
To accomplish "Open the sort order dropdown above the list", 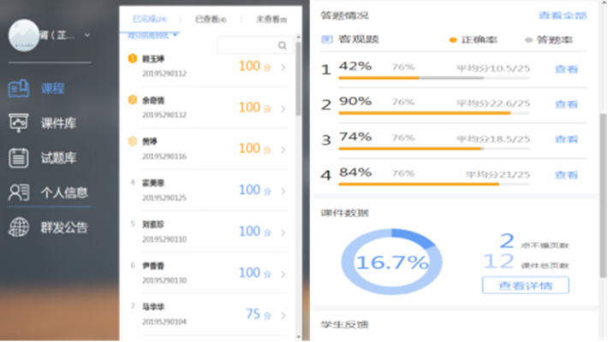I will click(x=175, y=35).
